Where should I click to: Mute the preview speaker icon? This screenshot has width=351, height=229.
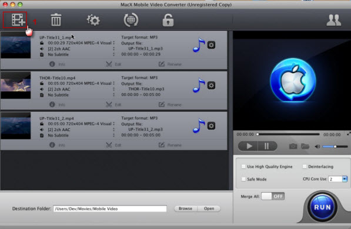317,146
